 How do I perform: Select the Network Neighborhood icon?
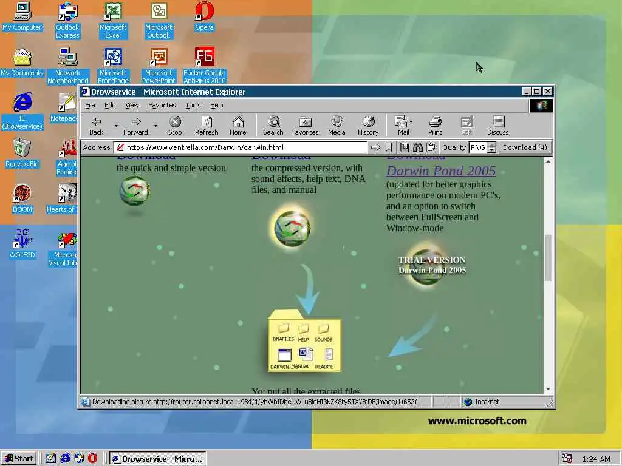68,66
